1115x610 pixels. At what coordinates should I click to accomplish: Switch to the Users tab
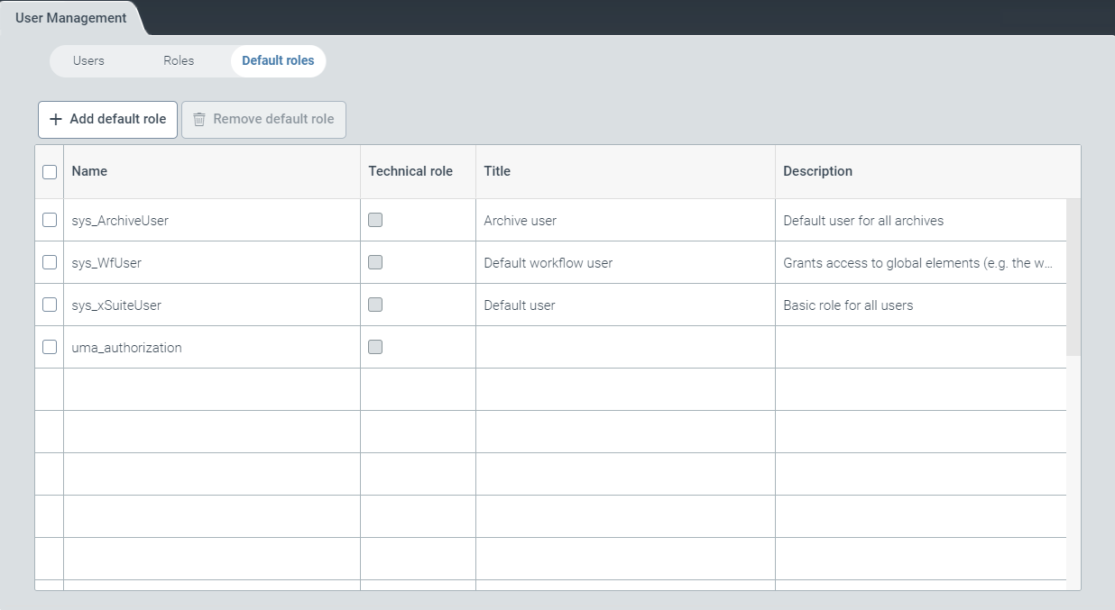click(x=88, y=61)
